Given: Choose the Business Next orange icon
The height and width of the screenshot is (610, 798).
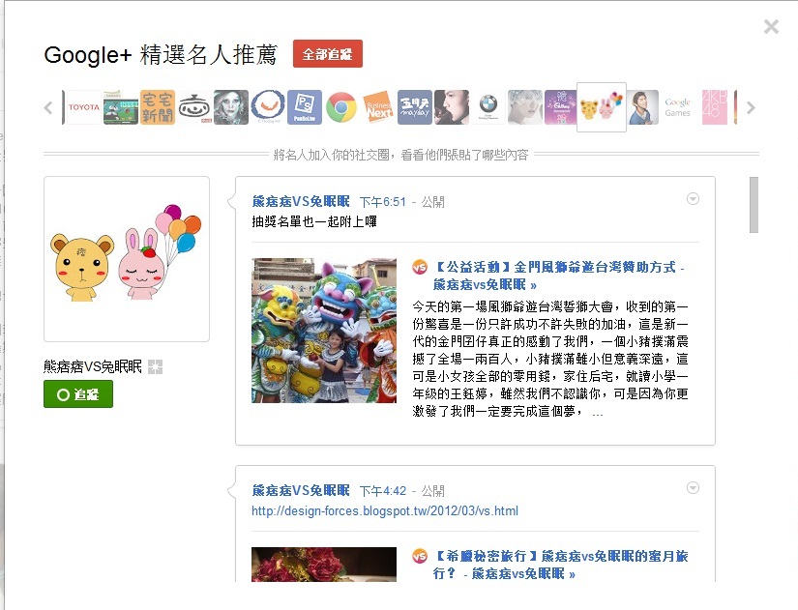Looking at the screenshot, I should point(378,107).
